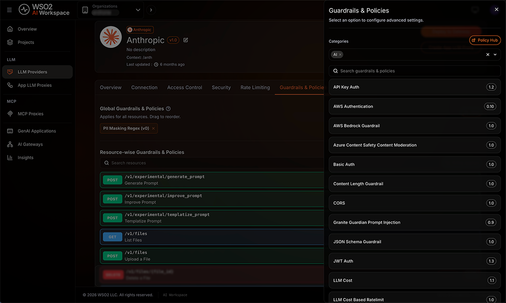The image size is (506, 303).
Task: Click the Anthropic provider logo
Action: coord(111,37)
